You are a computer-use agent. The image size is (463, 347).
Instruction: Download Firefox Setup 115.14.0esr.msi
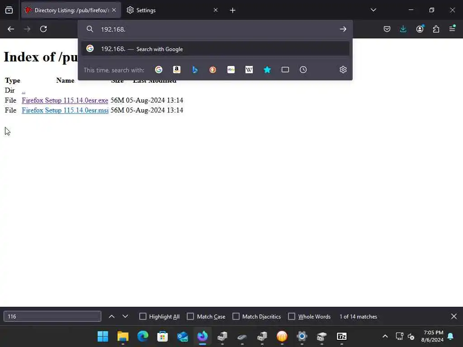[x=65, y=110]
